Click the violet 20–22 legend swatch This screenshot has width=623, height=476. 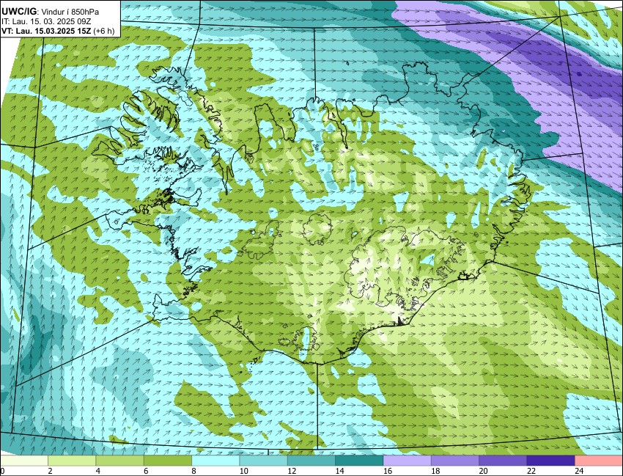503,461
